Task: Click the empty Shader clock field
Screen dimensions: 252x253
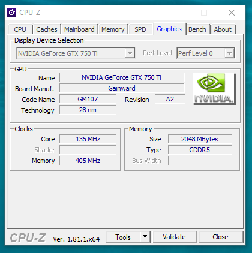Action: click(x=88, y=150)
